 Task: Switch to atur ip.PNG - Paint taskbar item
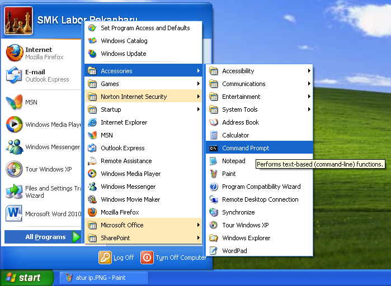coord(104,278)
